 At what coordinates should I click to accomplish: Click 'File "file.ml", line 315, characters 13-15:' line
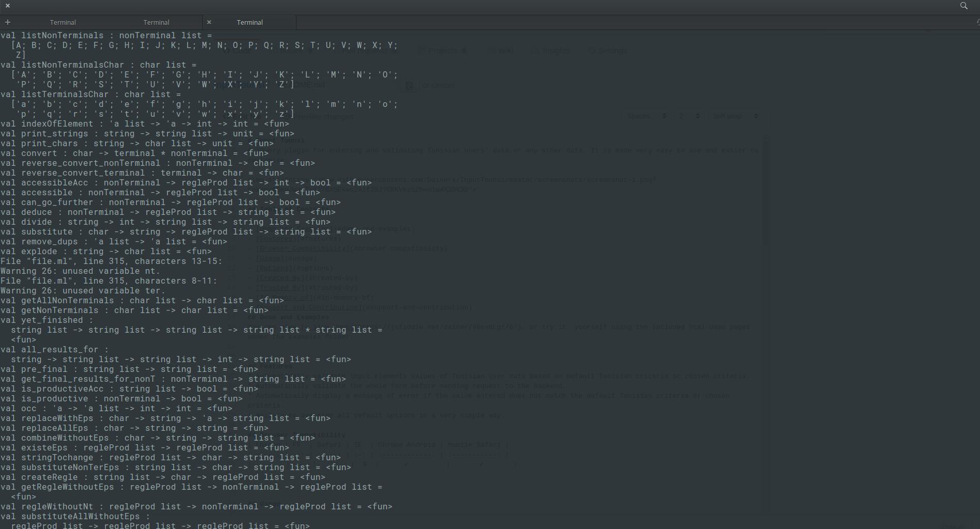coord(112,261)
